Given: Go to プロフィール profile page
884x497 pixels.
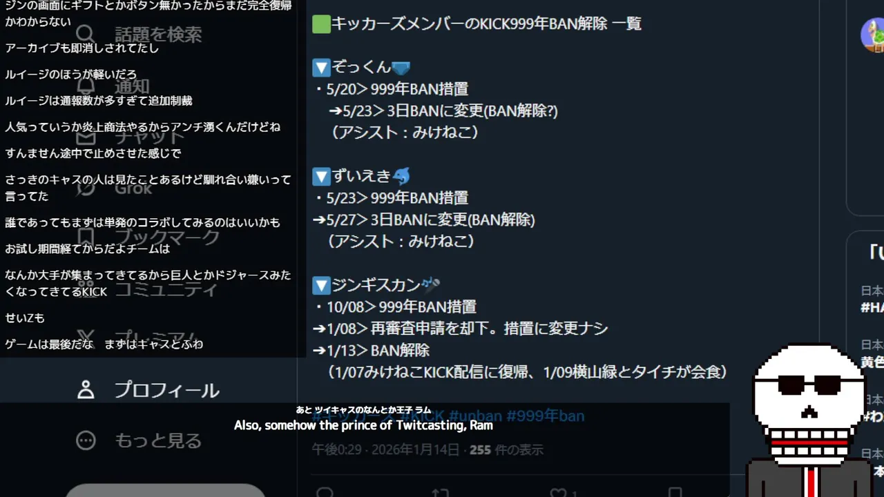Looking at the screenshot, I should pyautogui.click(x=148, y=390).
